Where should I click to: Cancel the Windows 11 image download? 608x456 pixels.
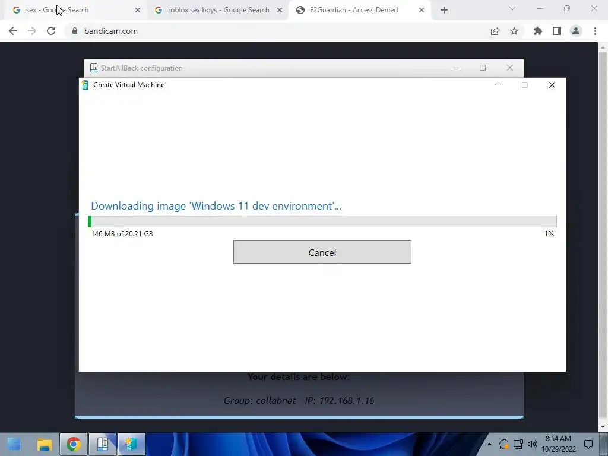click(322, 252)
